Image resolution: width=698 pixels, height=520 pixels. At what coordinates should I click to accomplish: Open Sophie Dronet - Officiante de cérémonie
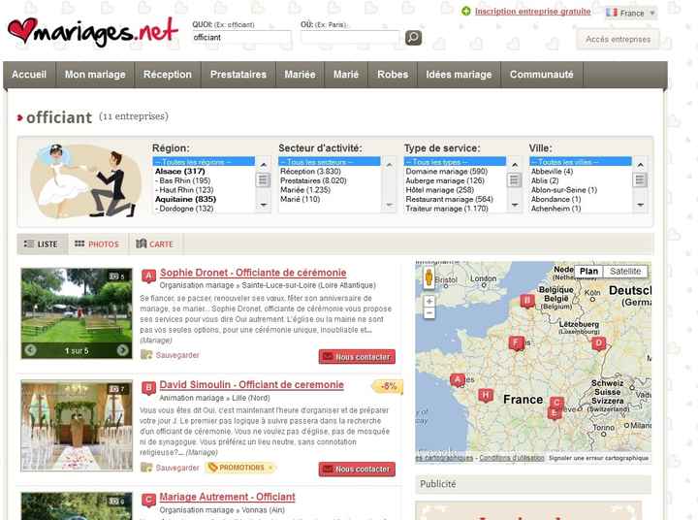253,273
